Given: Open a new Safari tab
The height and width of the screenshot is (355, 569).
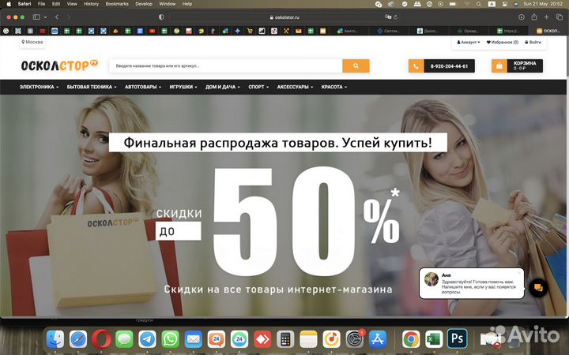Looking at the screenshot, I should [x=547, y=17].
